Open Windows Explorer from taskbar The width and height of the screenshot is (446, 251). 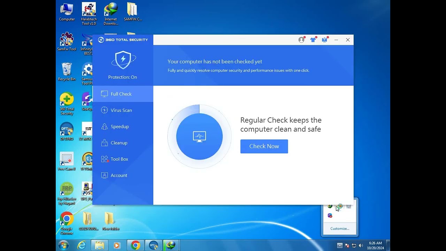[99, 245]
